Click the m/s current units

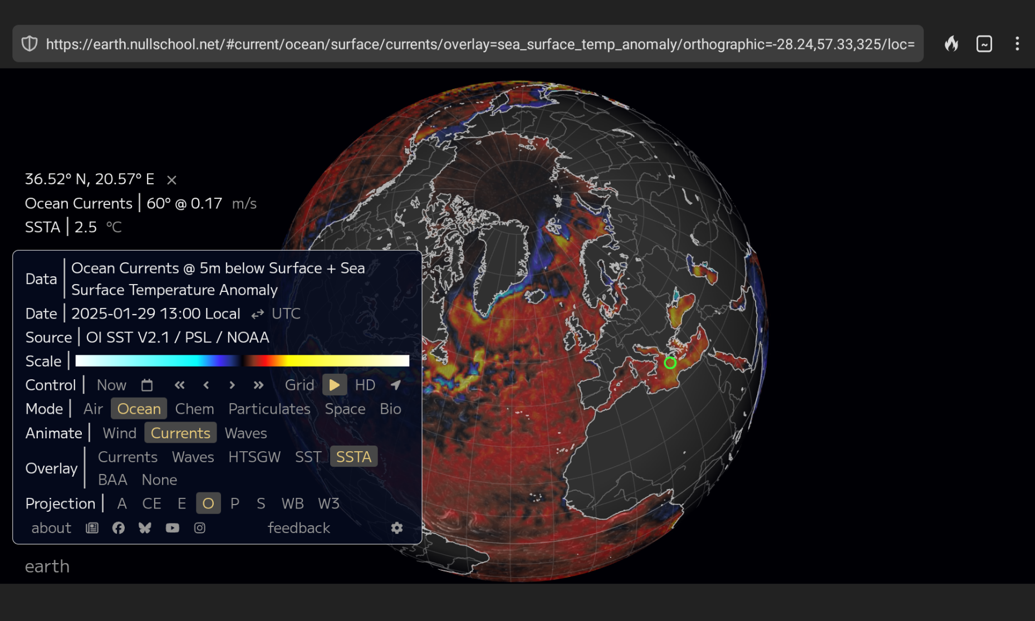tap(244, 204)
